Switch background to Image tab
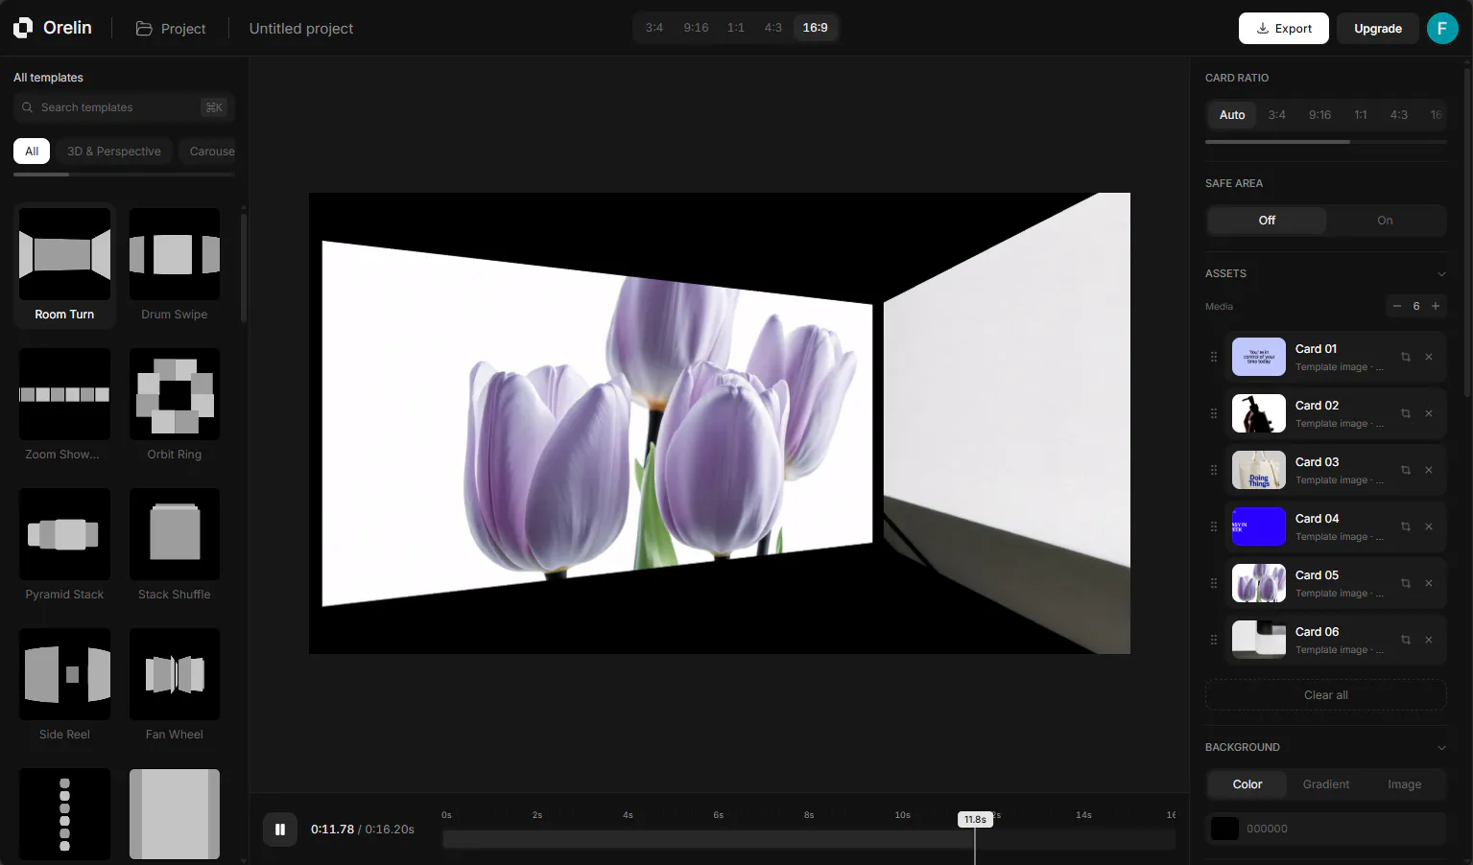Viewport: 1473px width, 865px height. [x=1404, y=784]
